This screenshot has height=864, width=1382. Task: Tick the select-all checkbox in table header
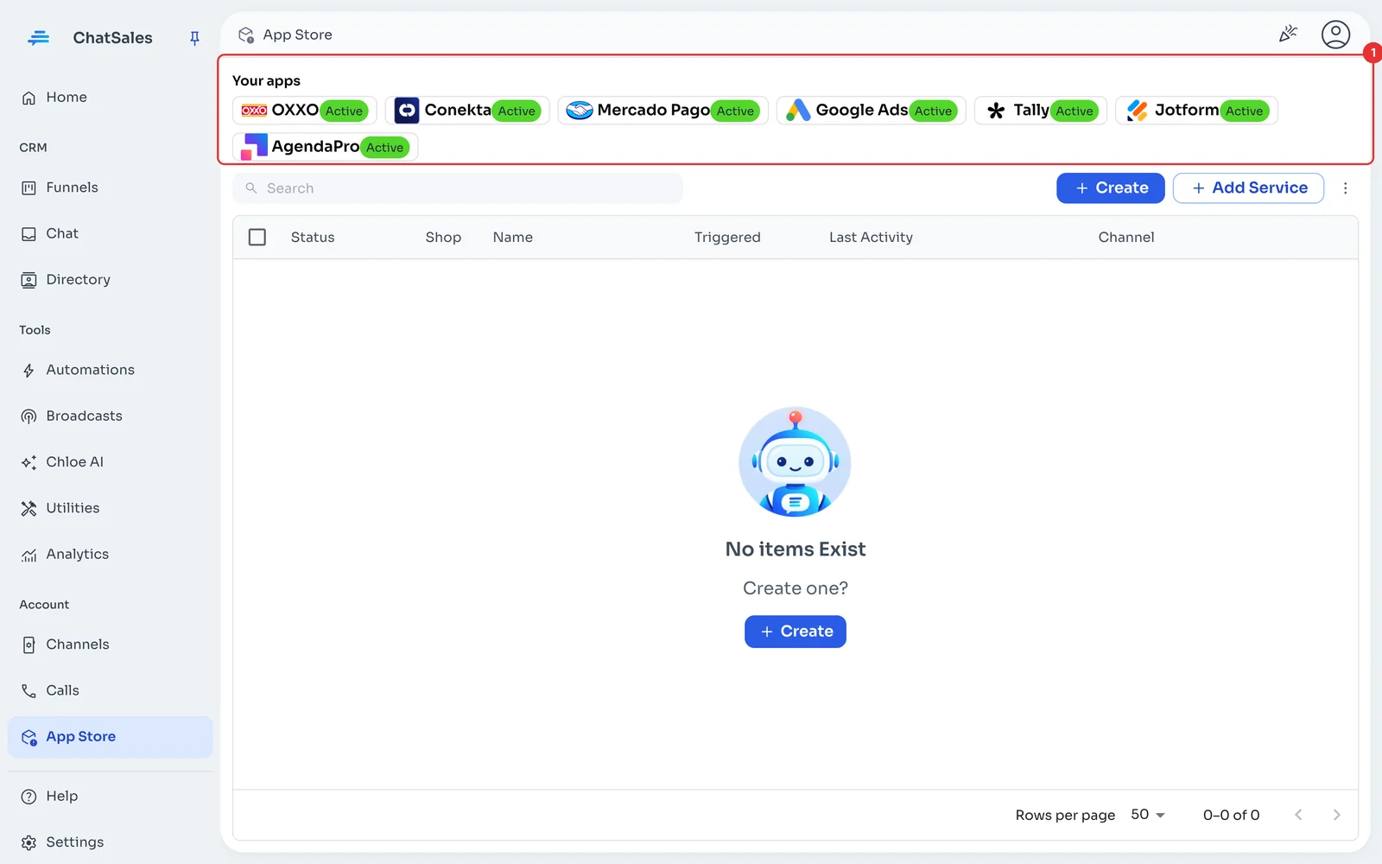pyautogui.click(x=257, y=237)
